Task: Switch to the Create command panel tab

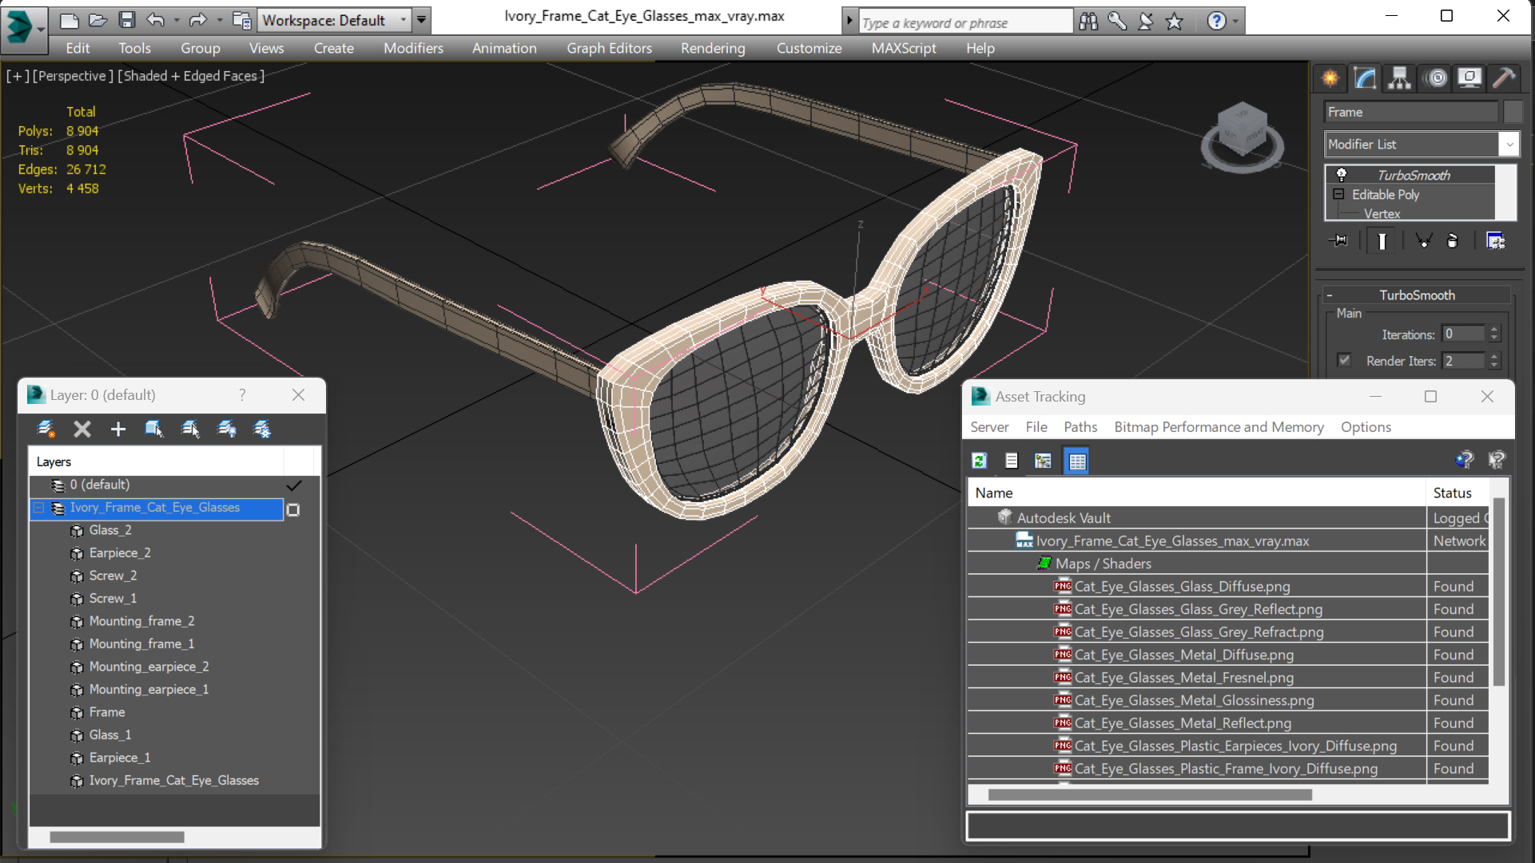Action: (1330, 78)
